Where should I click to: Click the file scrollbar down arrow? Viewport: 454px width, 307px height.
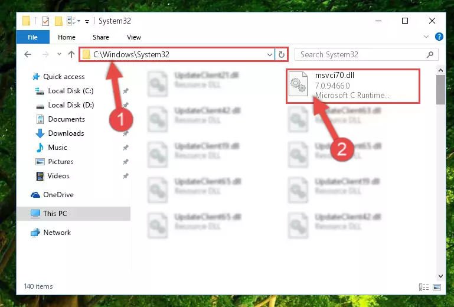440,276
